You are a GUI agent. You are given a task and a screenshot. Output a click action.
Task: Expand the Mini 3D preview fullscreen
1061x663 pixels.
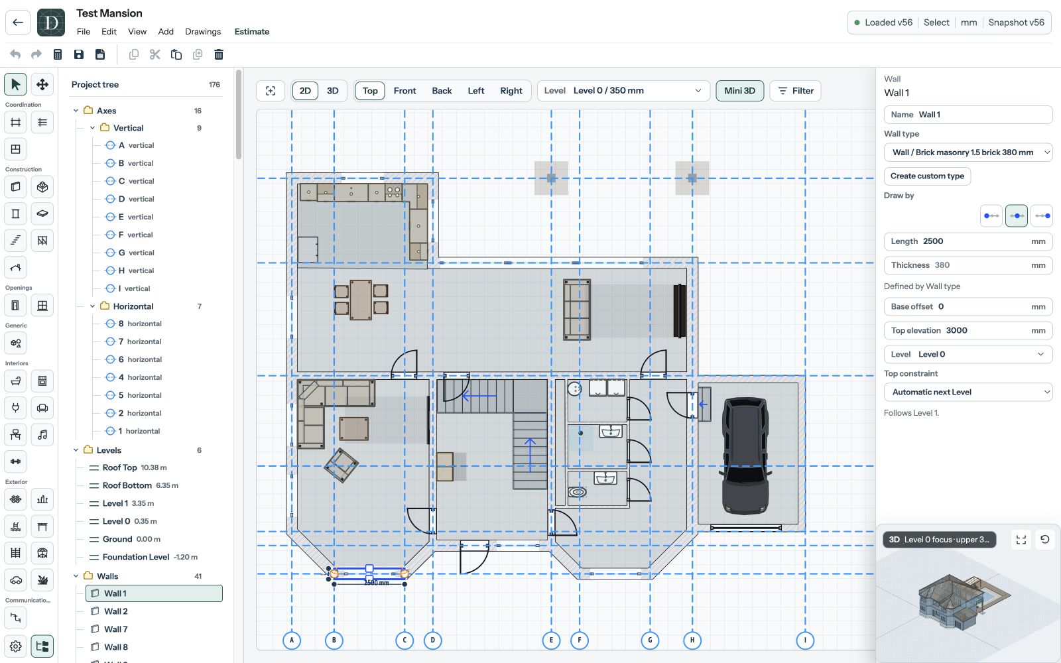pos(1021,540)
